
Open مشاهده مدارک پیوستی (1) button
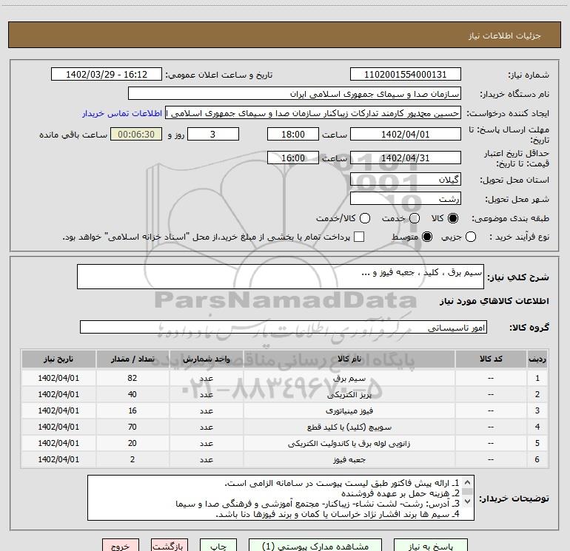coord(315,546)
